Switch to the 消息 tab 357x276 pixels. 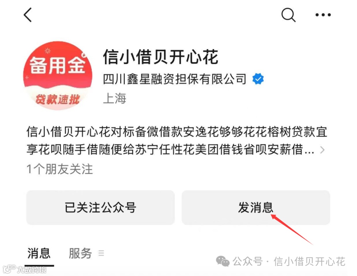tap(39, 253)
